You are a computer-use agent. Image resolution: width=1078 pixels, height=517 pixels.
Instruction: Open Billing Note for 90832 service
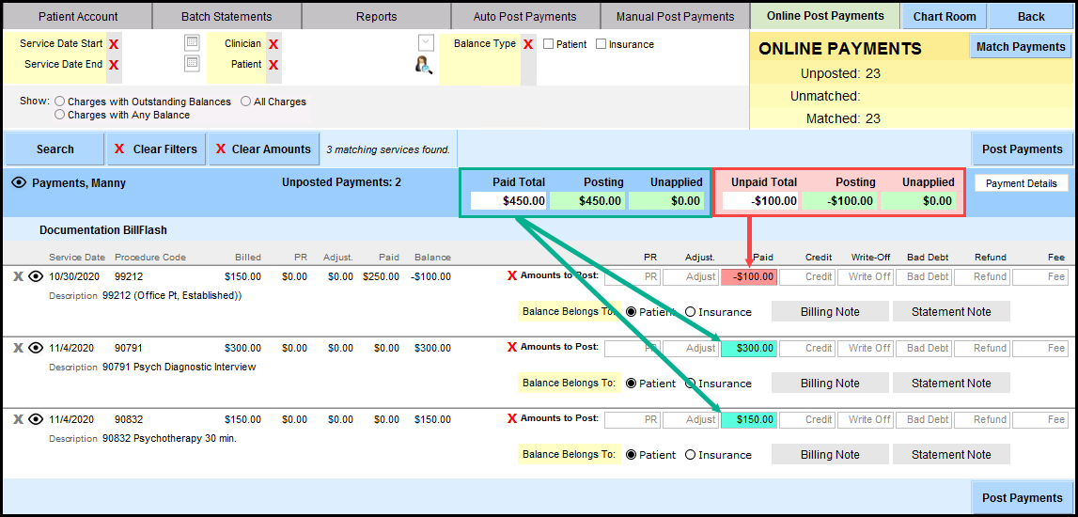click(x=830, y=455)
